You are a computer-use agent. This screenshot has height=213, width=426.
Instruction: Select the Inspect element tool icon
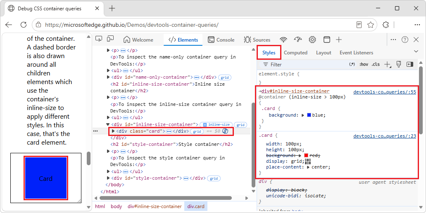coord(99,39)
